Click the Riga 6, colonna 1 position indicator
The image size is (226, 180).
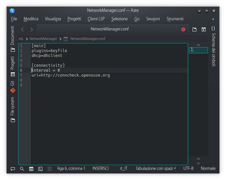coord(71,168)
